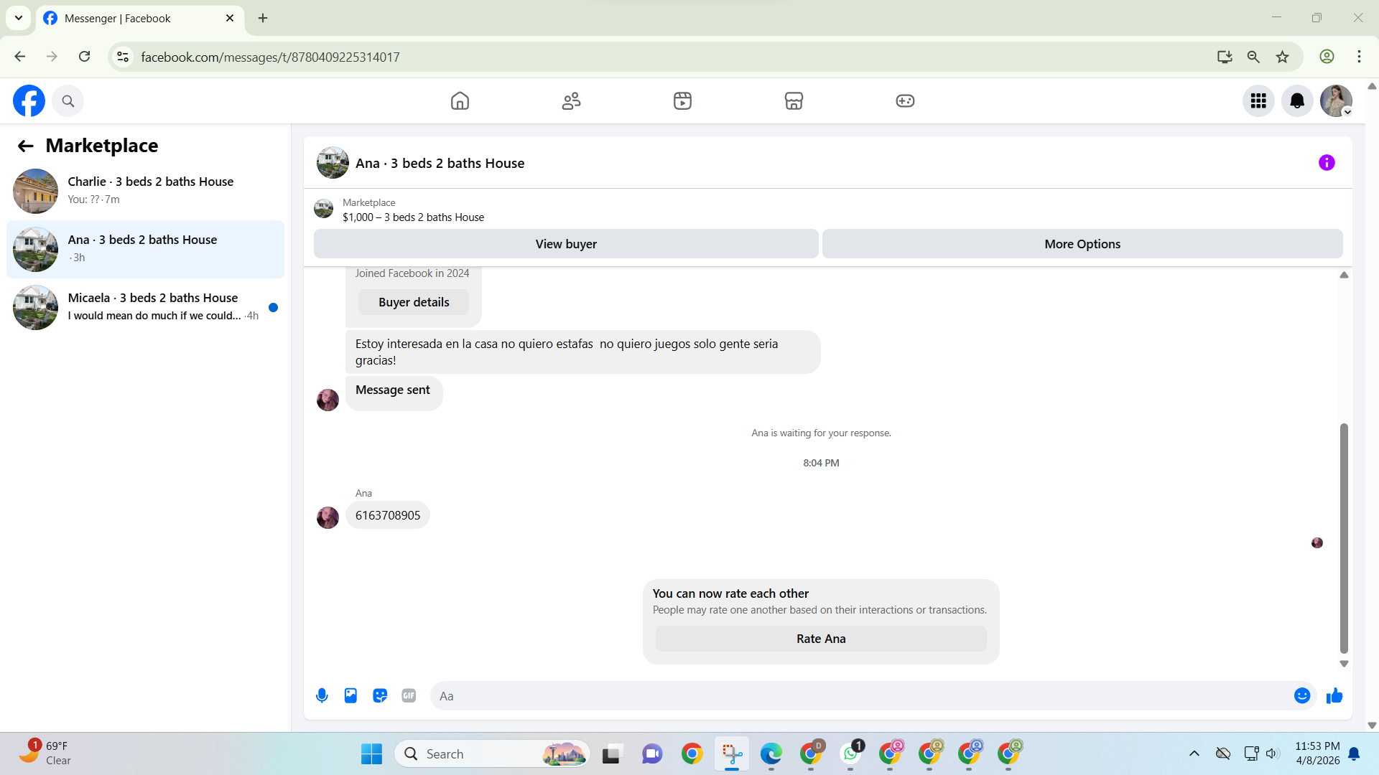The height and width of the screenshot is (775, 1379).
Task: Open Buyer details
Action: click(414, 302)
